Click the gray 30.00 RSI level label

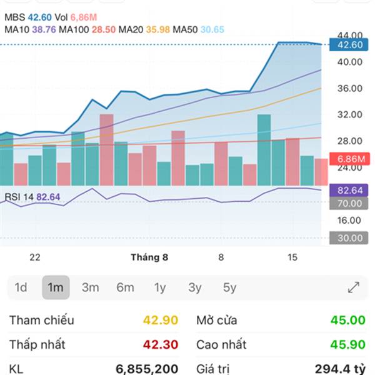349,238
